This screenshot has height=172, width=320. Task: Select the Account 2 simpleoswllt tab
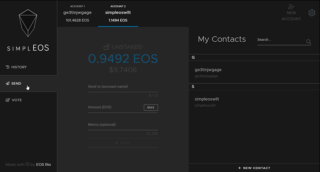click(x=118, y=14)
